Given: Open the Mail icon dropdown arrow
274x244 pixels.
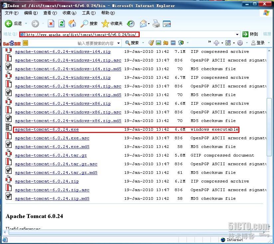Looking at the screenshot, I should click(149, 24).
